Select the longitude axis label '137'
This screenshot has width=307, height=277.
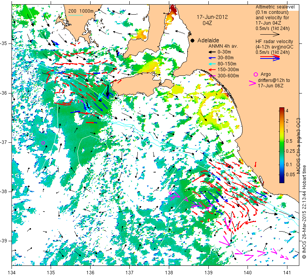[x=130, y=273]
